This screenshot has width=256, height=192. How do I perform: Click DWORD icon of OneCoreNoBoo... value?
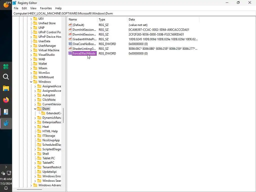click(x=70, y=44)
